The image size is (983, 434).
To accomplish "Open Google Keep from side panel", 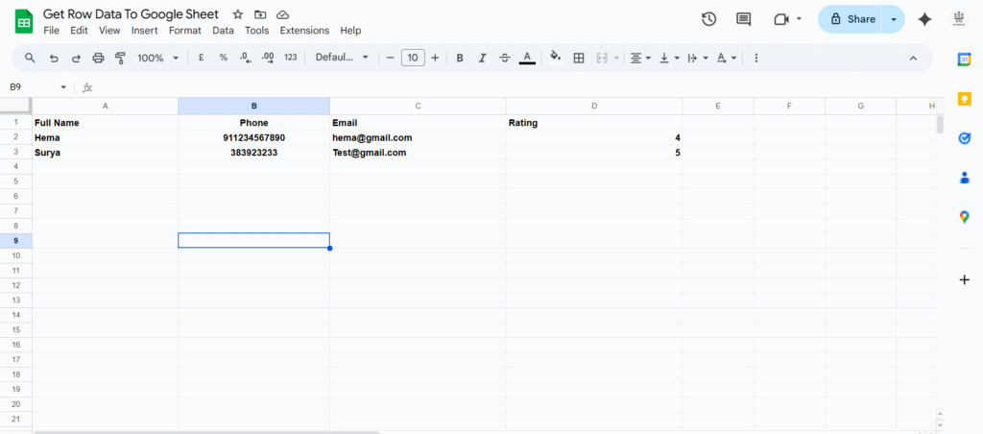I will pyautogui.click(x=964, y=99).
